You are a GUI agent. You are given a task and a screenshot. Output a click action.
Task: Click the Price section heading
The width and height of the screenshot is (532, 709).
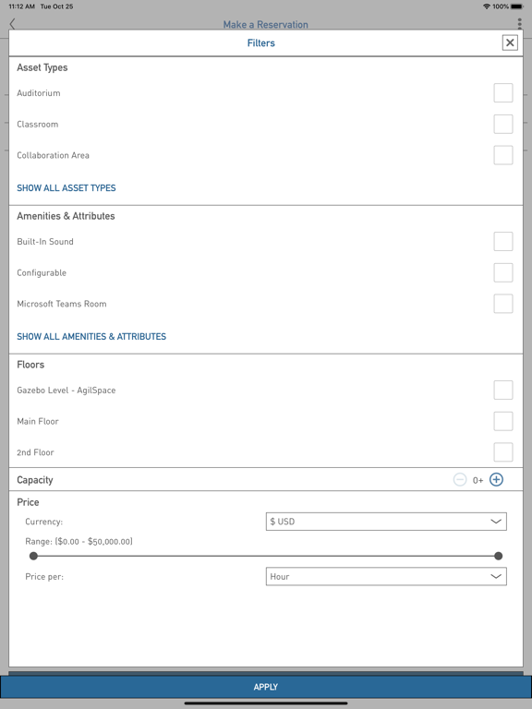[x=28, y=502]
